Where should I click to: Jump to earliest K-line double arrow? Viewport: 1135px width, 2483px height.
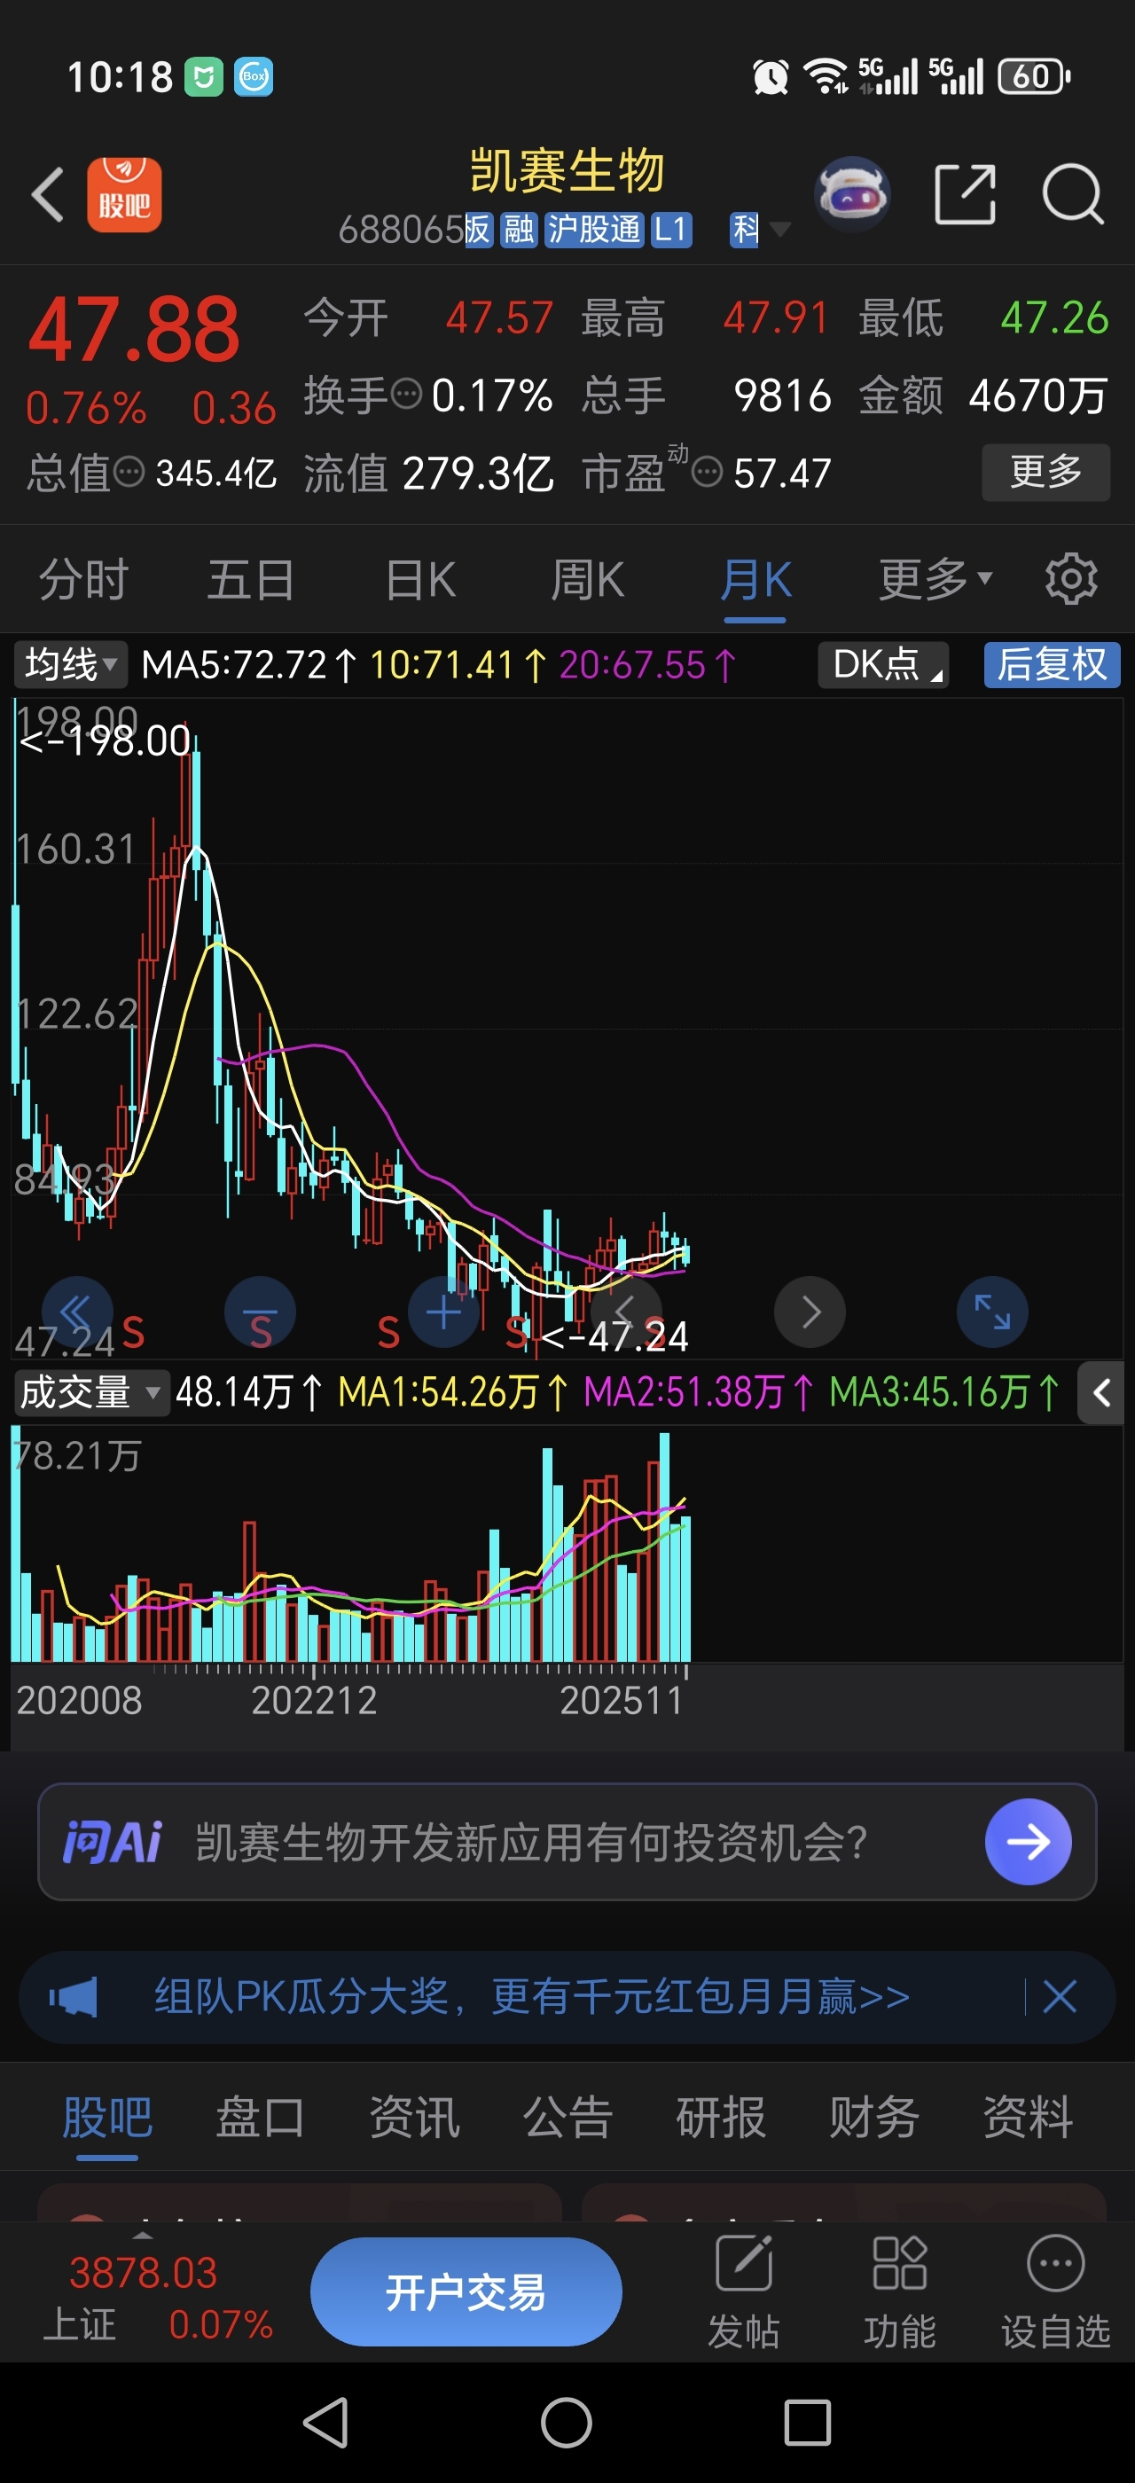(76, 1312)
